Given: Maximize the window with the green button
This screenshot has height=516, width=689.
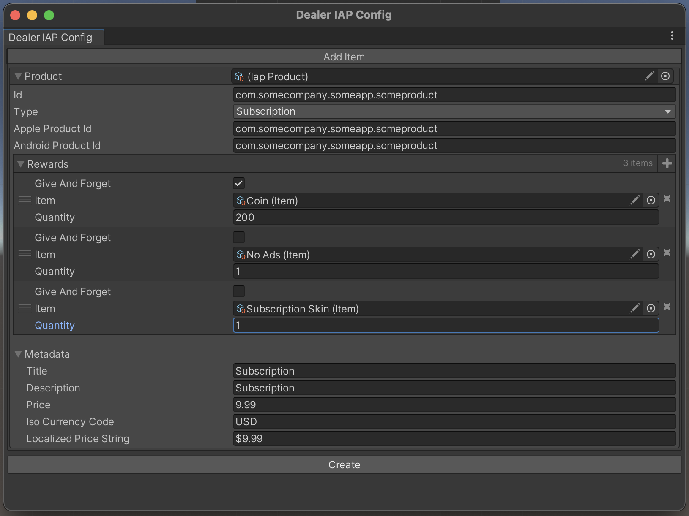Looking at the screenshot, I should pyautogui.click(x=49, y=15).
